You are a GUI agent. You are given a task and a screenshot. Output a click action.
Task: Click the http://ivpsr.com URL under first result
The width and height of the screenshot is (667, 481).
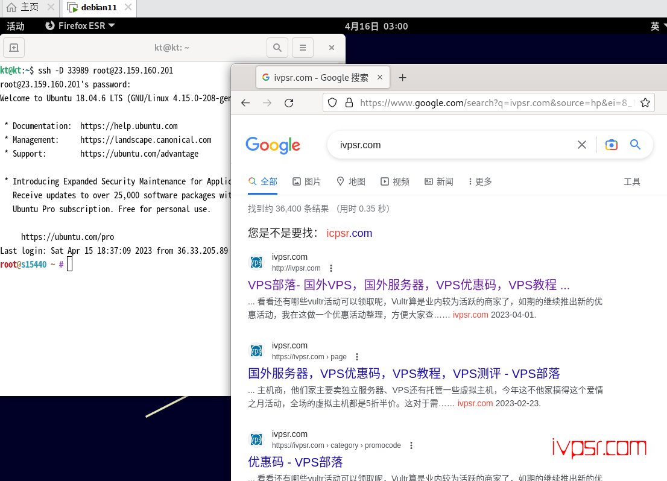coord(296,268)
